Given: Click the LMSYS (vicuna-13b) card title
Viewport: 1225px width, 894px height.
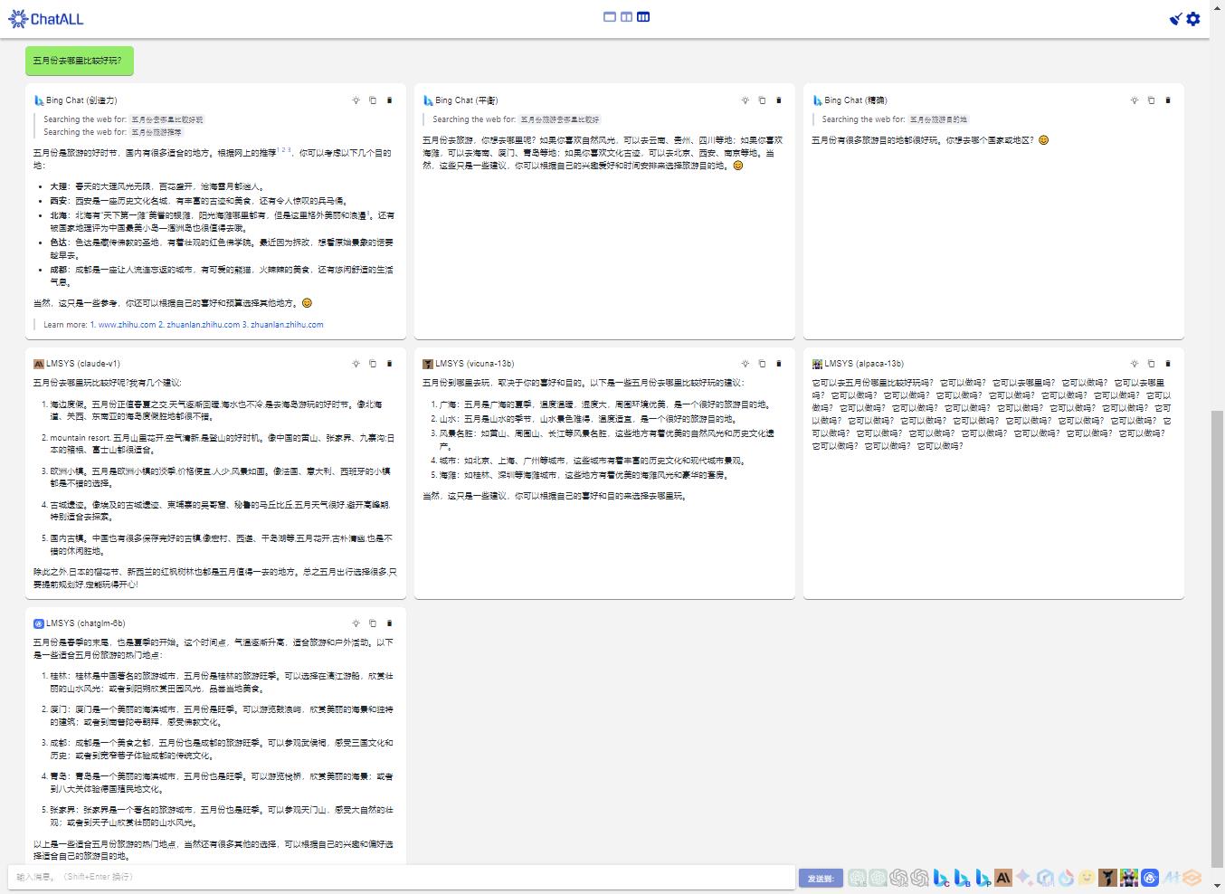Looking at the screenshot, I should 474,364.
